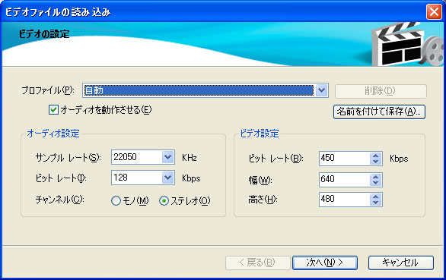Viewport: 446px width, 280px height.
Task: Click the チャンネル(C) label
Action: [59, 200]
